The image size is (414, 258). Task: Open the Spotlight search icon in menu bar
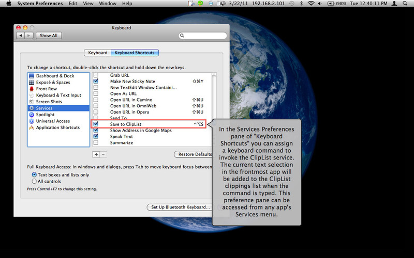[x=405, y=4]
